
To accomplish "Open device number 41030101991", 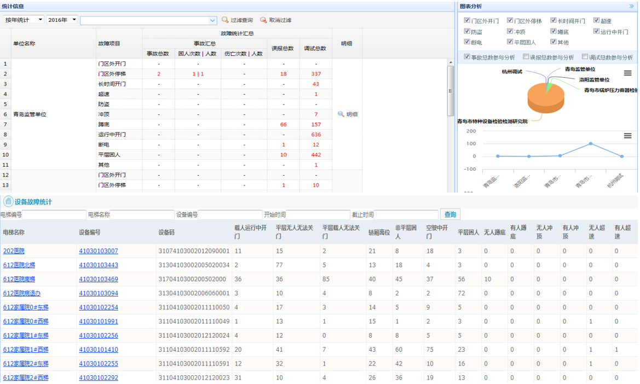I will tap(99, 321).
